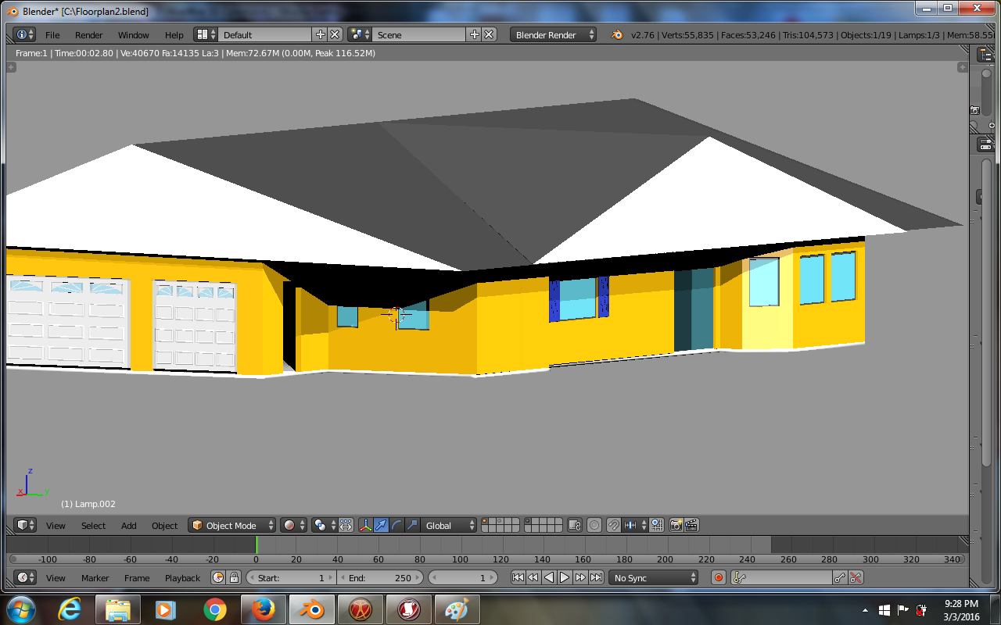This screenshot has height=625, width=1001.
Task: Open the Timeline editor type selector
Action: pos(25,577)
